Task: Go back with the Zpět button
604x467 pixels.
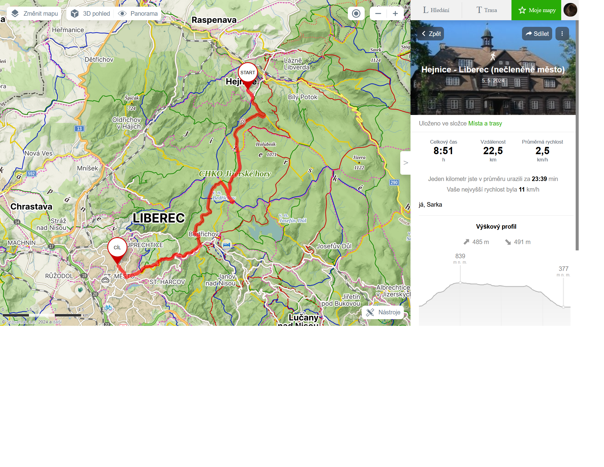Action: pyautogui.click(x=431, y=34)
